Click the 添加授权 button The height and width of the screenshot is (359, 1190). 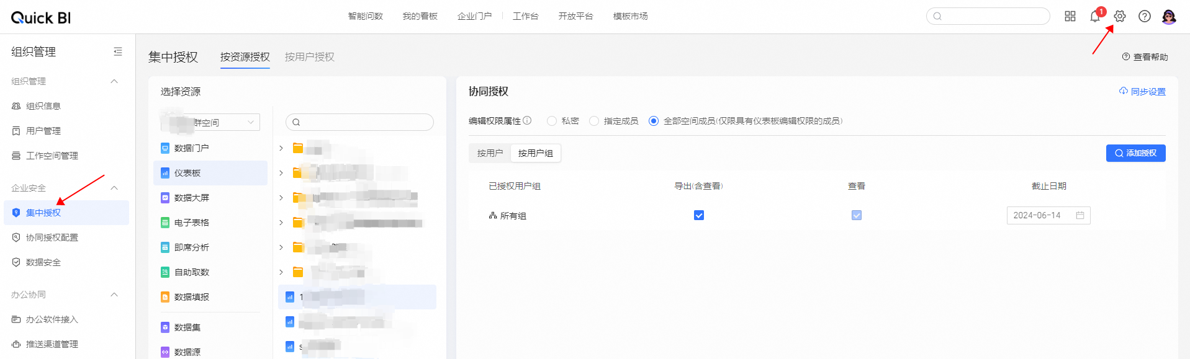tap(1135, 153)
